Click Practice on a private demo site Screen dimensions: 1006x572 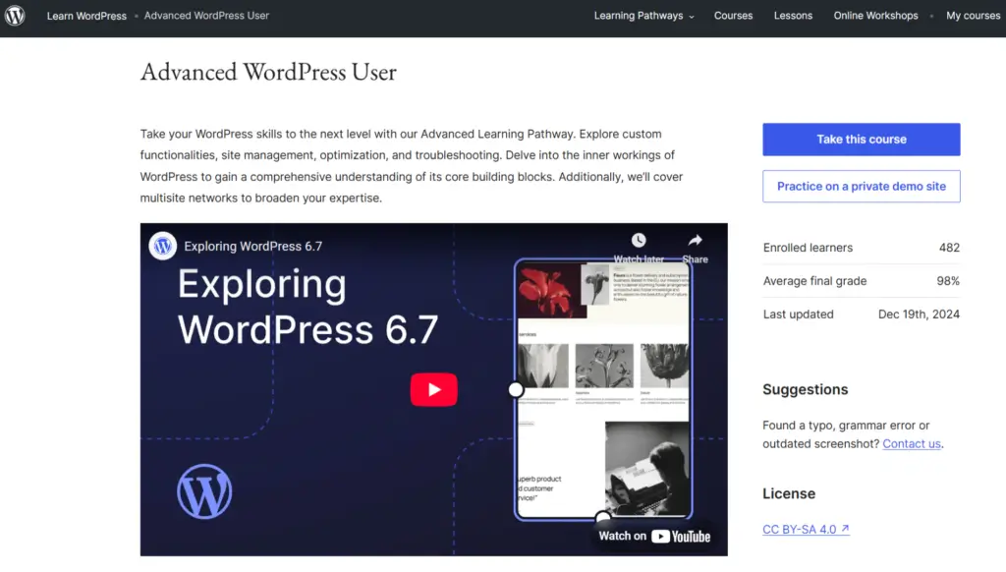tap(861, 186)
